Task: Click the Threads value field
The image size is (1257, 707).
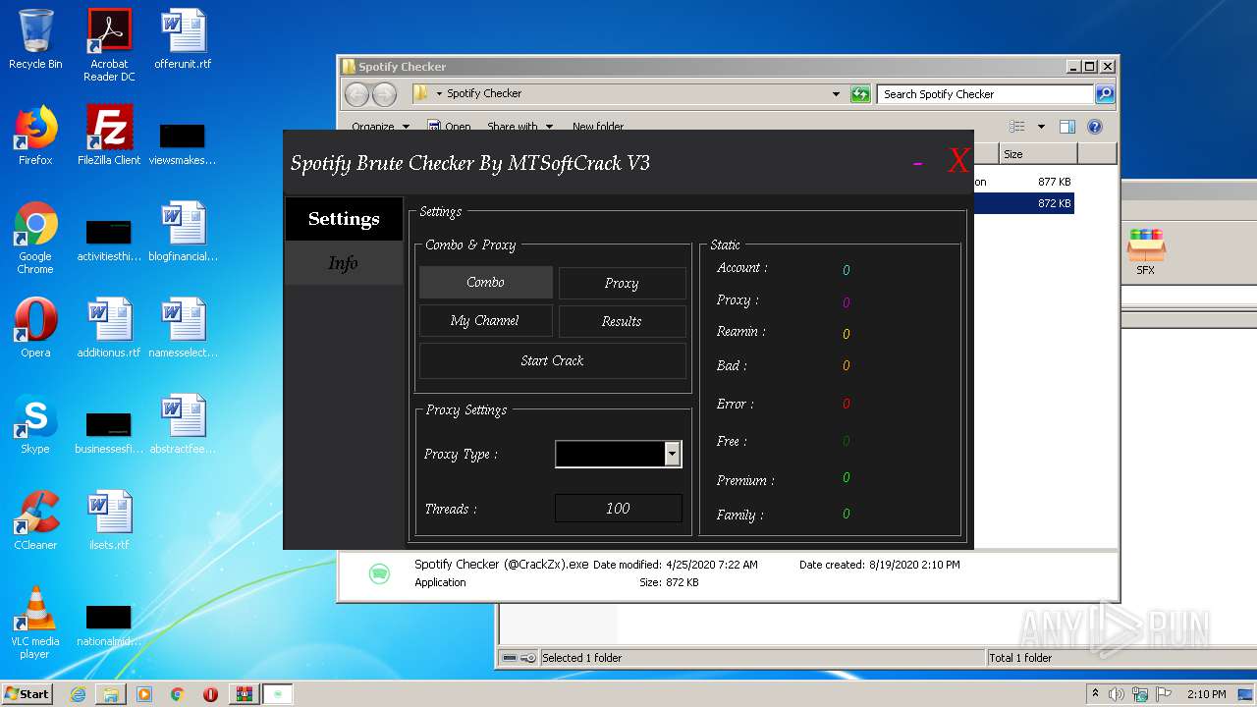Action: tap(618, 509)
